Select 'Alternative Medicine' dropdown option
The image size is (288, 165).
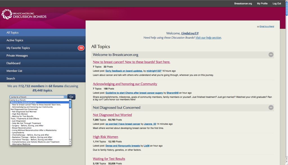click(x=39, y=144)
